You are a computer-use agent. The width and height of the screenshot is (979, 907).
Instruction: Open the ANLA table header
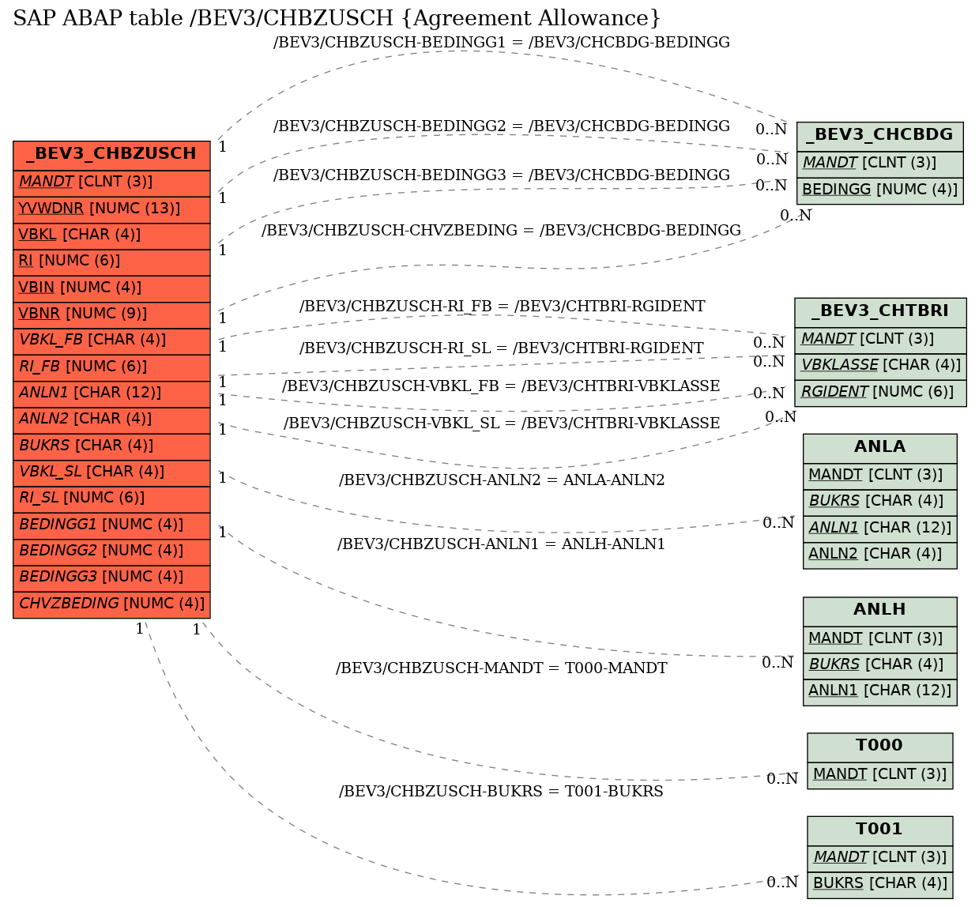pos(880,448)
